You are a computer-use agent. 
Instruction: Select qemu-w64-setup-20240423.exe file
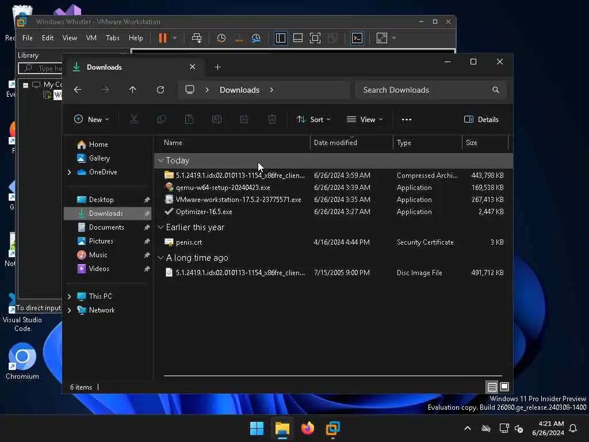pos(223,188)
